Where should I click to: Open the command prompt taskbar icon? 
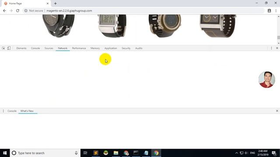(x=136, y=153)
